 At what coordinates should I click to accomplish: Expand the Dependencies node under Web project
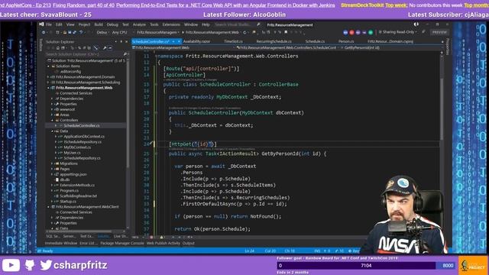(x=52, y=99)
